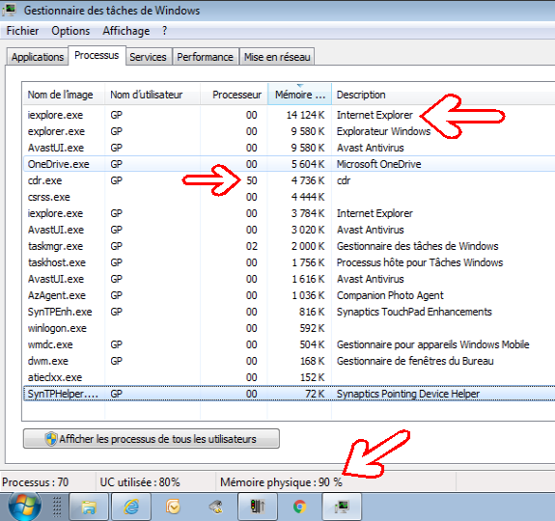
Task: Select the AzAgent.exe process
Action: pyautogui.click(x=290, y=295)
